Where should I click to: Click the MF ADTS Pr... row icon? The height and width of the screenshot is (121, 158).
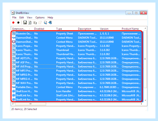pos(14,58)
